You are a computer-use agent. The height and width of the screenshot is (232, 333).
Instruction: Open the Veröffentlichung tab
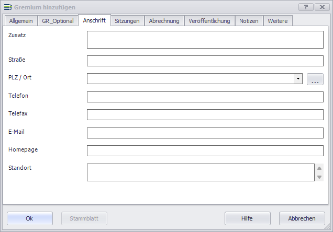[209, 21]
